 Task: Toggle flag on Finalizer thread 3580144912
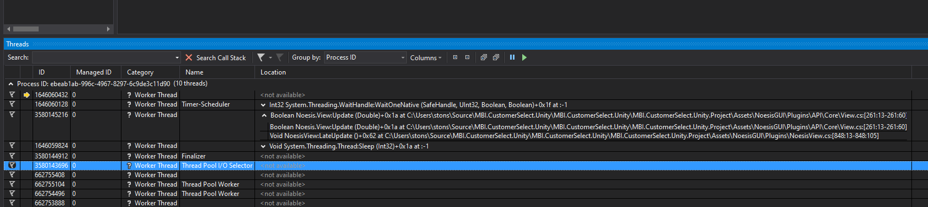(12, 156)
